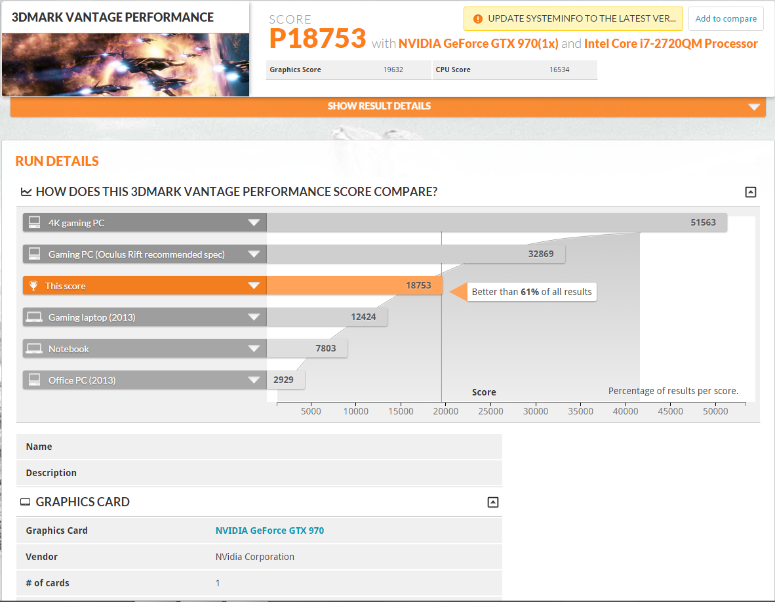Click the 2929 score bar
Image resolution: width=775 pixels, height=602 pixels.
(286, 380)
